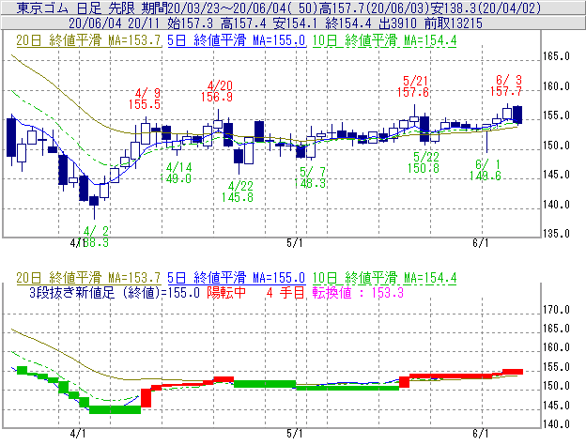Click the 6/1 date label under lower chart
Image resolution: width=586 pixels, height=445 pixels.
[x=480, y=434]
